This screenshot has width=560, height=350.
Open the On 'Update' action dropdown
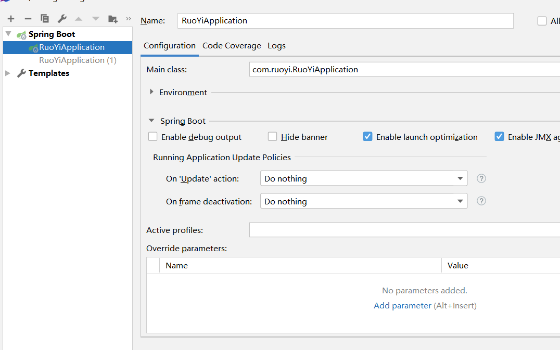(363, 178)
